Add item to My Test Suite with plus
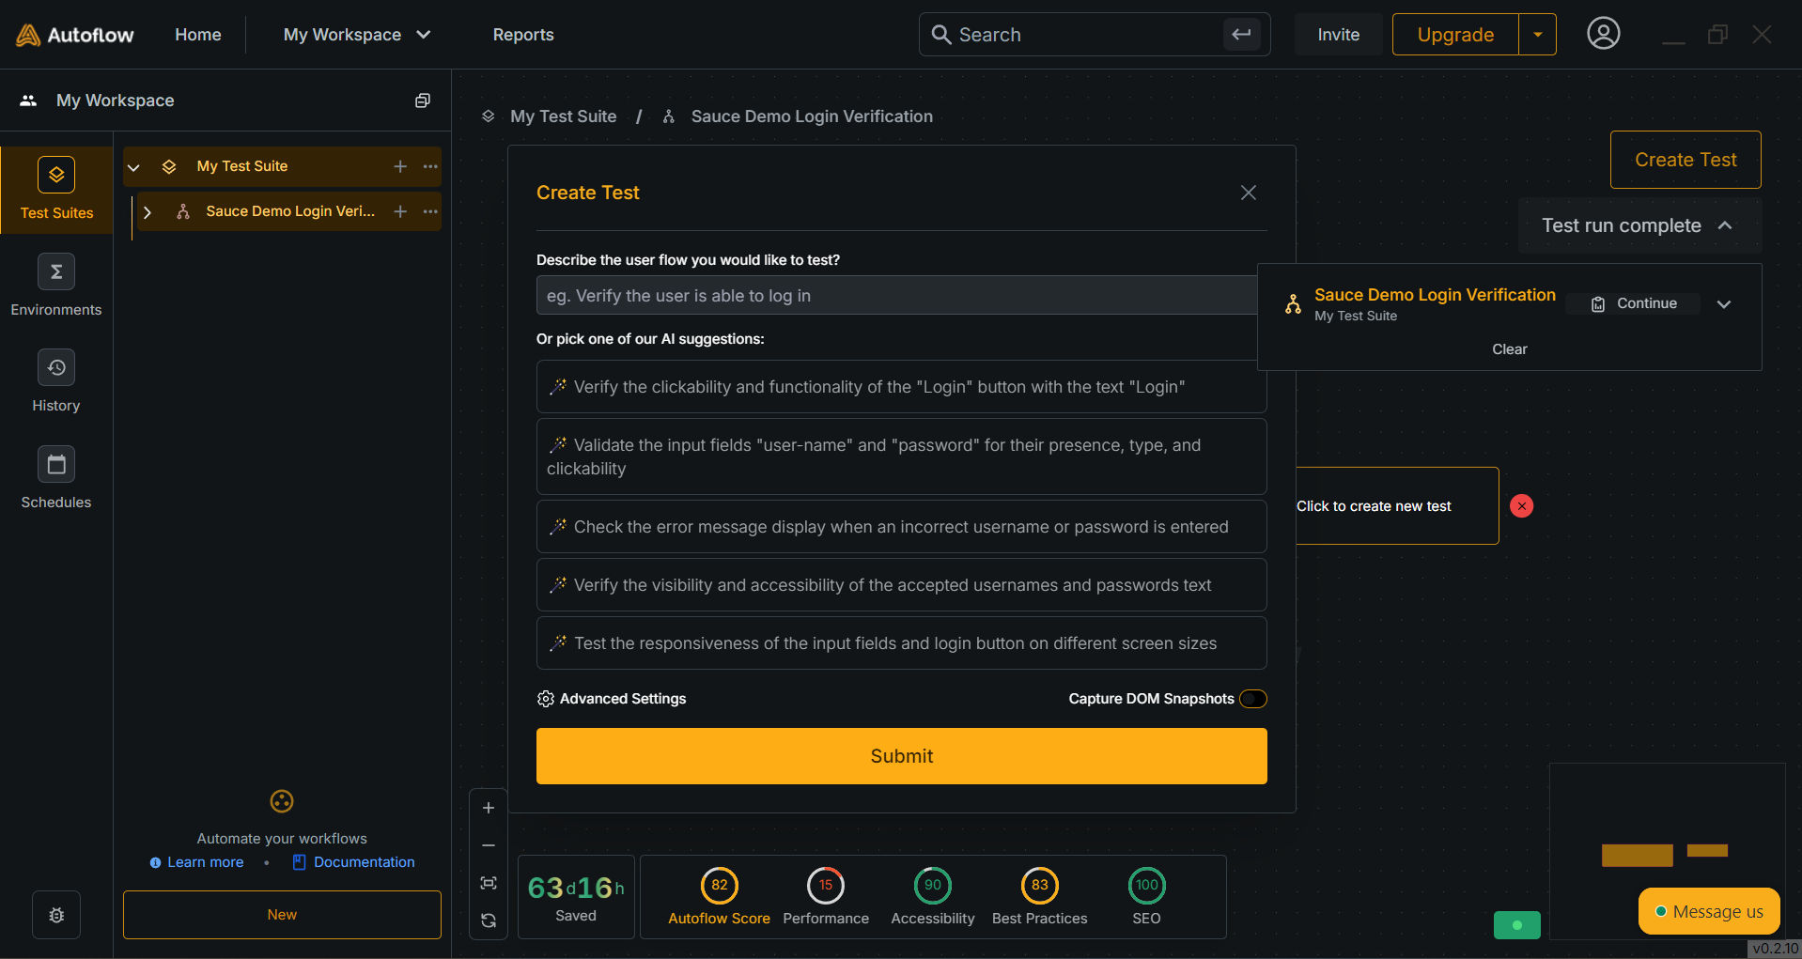The height and width of the screenshot is (959, 1802). pos(400,166)
